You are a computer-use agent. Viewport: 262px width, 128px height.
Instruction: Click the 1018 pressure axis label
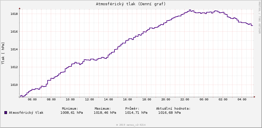point(14,14)
